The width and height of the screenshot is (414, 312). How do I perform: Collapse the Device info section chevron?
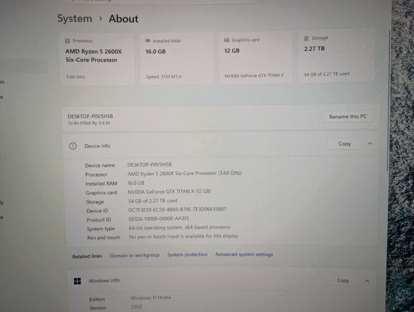370,144
